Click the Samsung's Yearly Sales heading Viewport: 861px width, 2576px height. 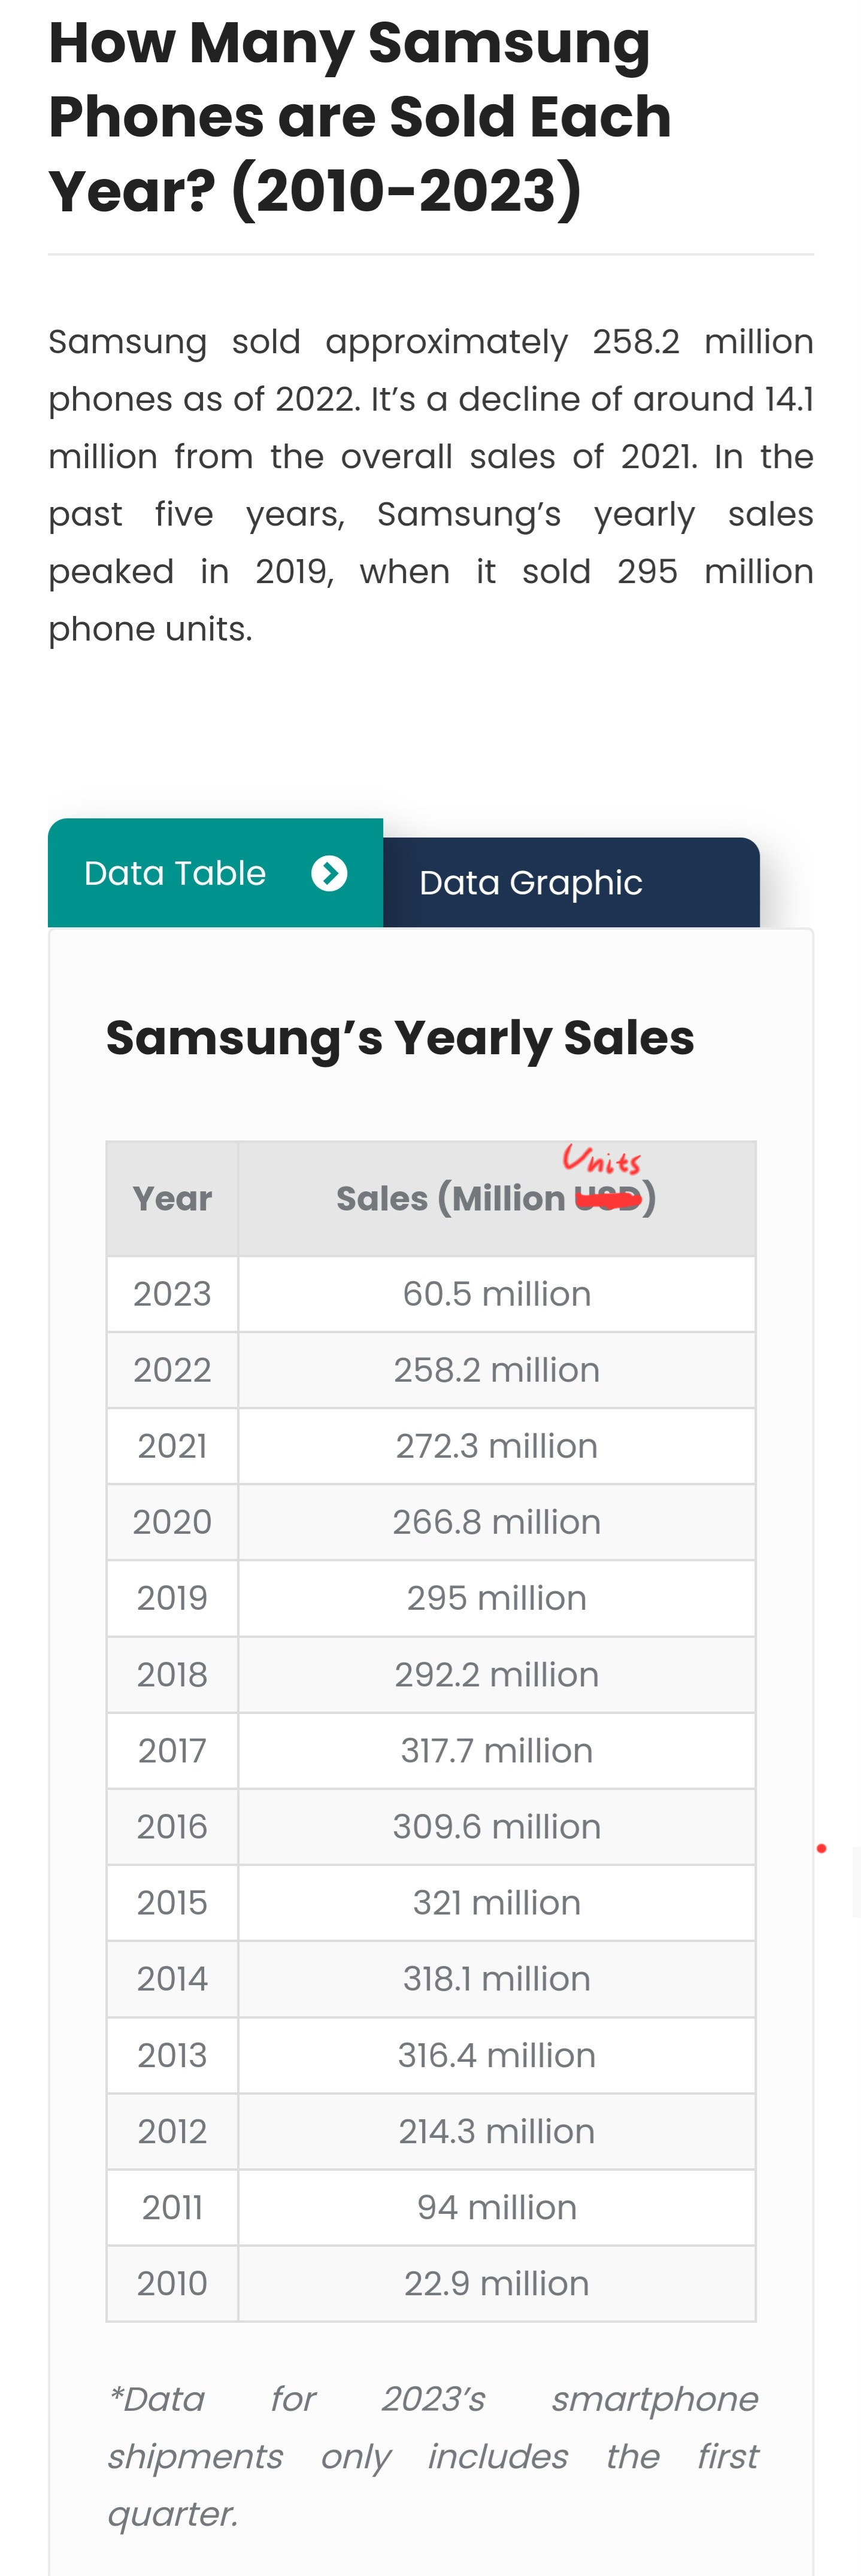400,1038
